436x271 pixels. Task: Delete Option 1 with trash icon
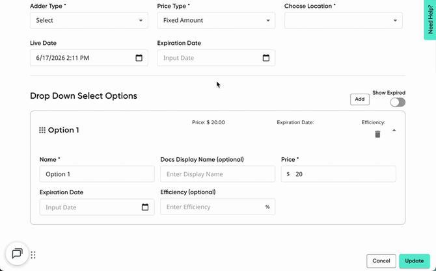coord(377,135)
